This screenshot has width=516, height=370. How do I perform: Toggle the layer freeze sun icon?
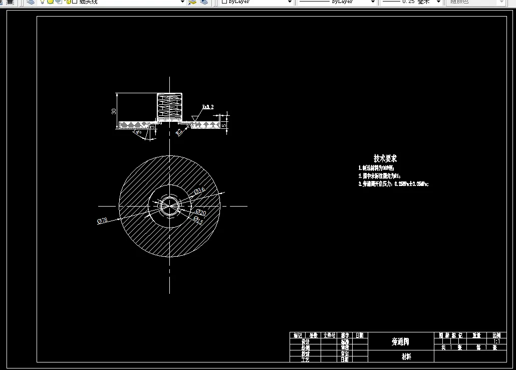(50, 2)
